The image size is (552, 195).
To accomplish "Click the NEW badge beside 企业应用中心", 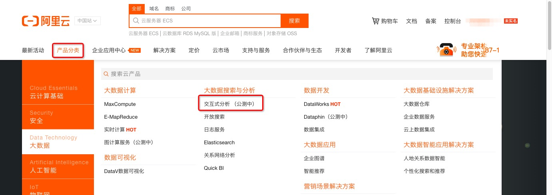I will (135, 50).
